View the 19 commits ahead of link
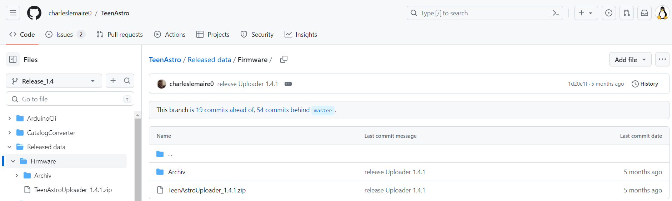Screen dimensions: 672x201 point(225,110)
